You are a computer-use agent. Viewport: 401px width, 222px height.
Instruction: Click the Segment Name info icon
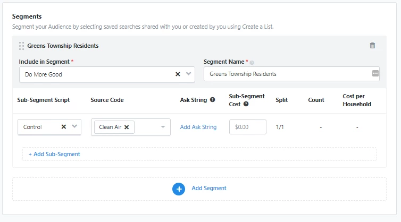point(252,63)
